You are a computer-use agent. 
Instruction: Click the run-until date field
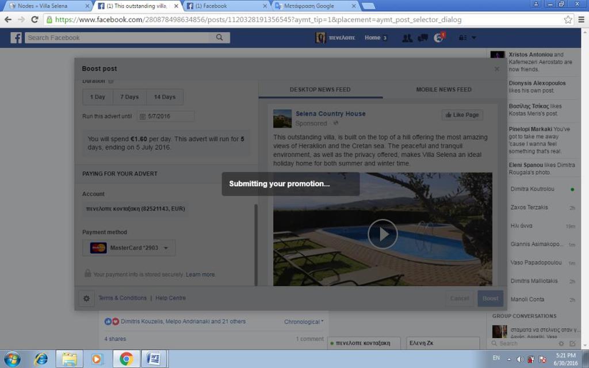click(166, 116)
